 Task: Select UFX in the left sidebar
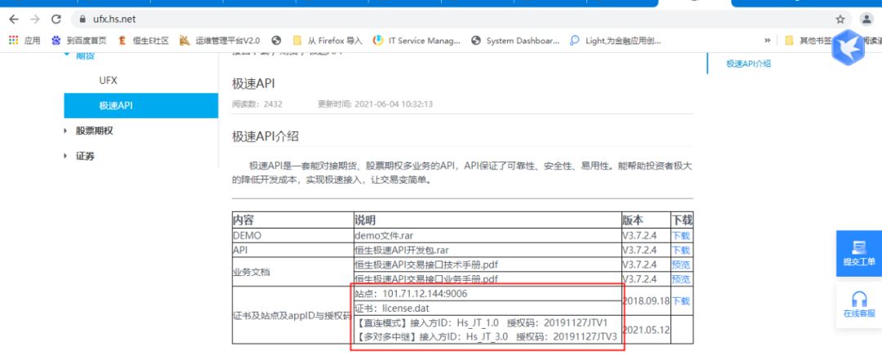point(108,80)
